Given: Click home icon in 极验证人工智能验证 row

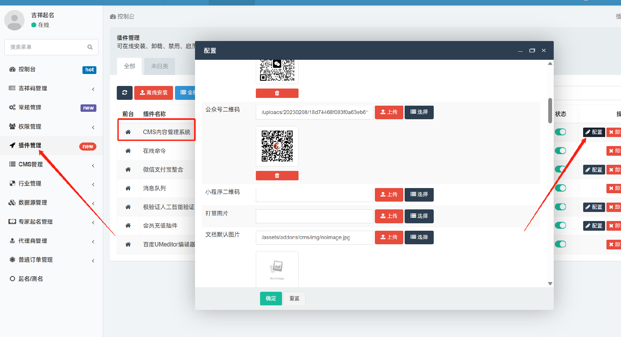Looking at the screenshot, I should (128, 207).
